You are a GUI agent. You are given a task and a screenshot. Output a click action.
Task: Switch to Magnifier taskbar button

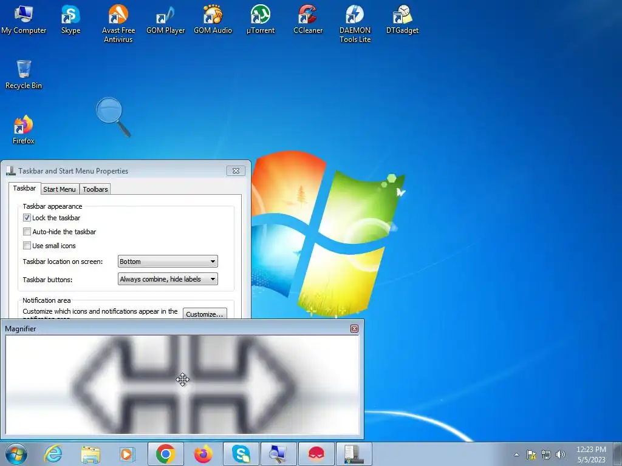[x=278, y=454]
